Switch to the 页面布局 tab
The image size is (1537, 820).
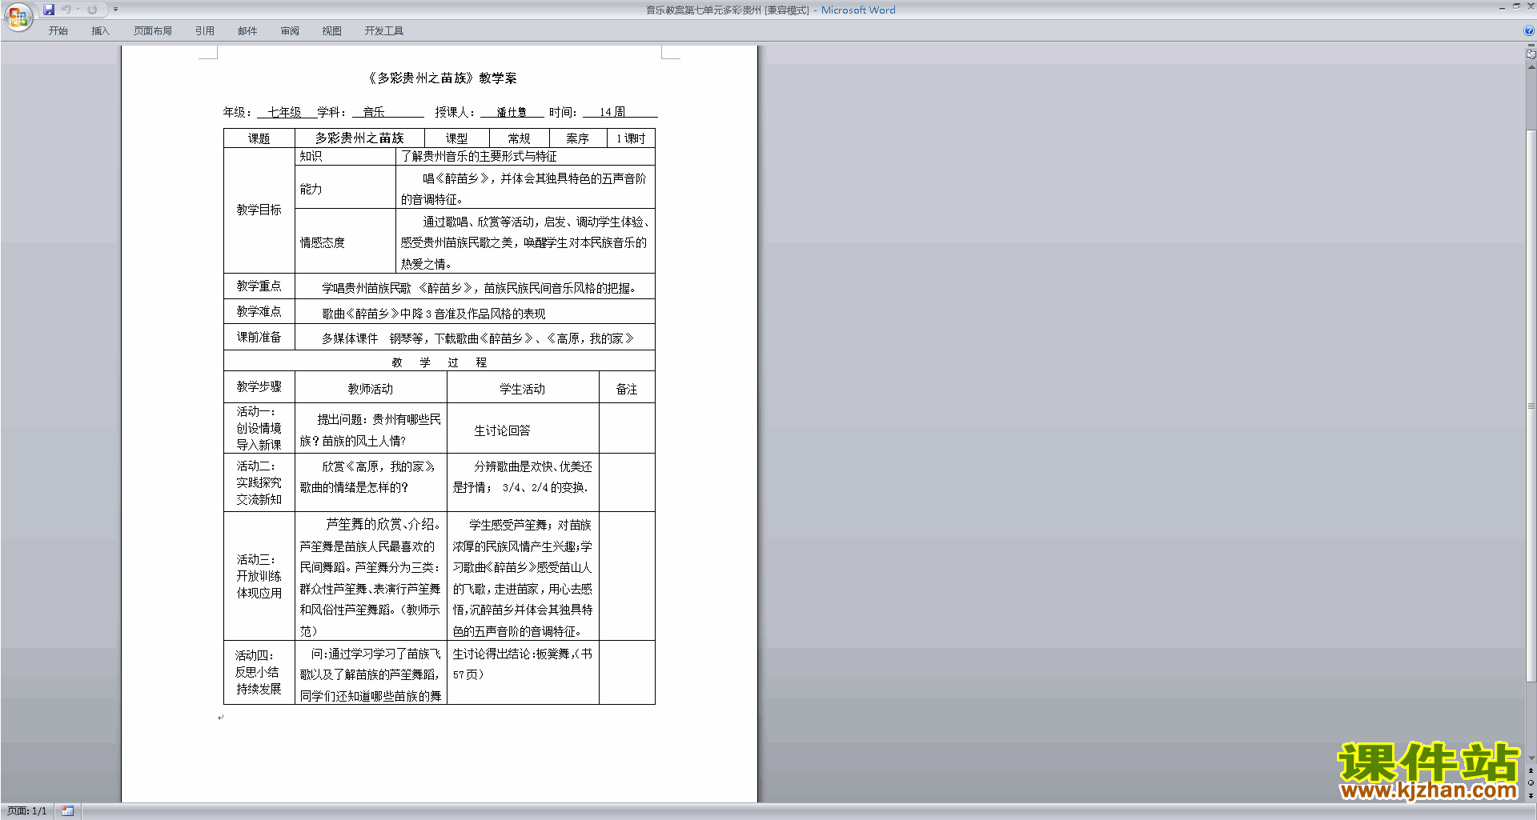[152, 31]
